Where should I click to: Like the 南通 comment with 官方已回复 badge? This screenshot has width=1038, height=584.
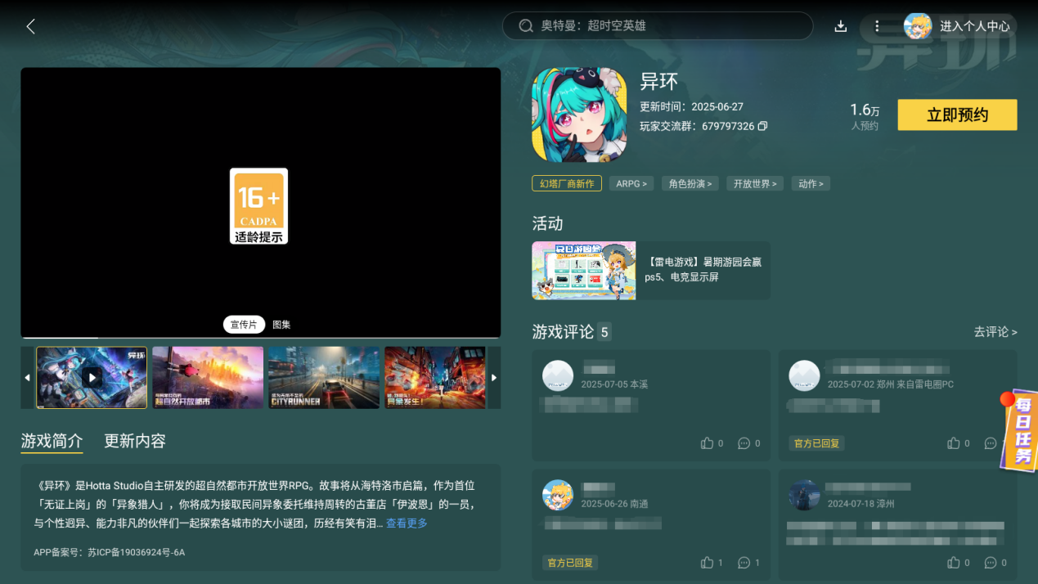point(707,562)
